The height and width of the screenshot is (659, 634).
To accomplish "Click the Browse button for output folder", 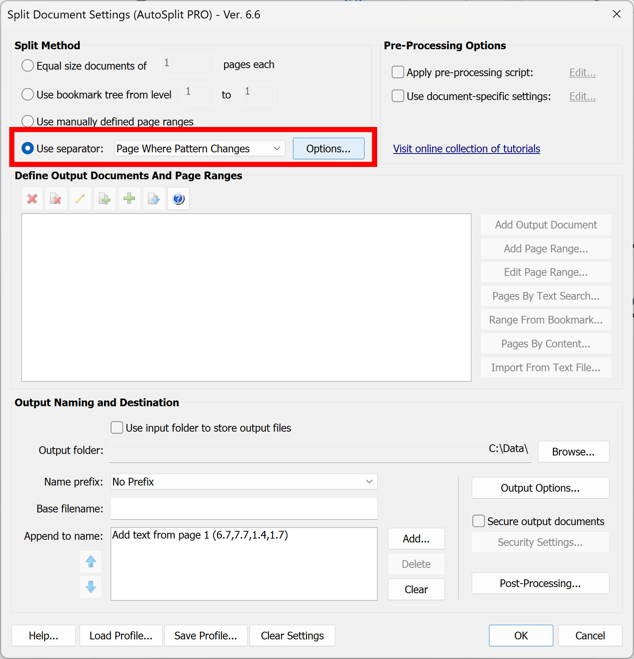I will pyautogui.click(x=573, y=452).
